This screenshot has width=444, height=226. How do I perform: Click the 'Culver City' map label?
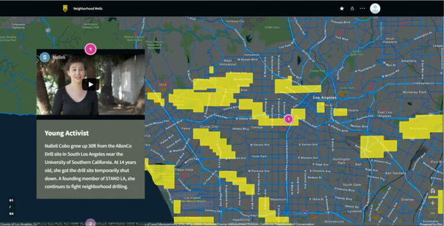pyautogui.click(x=209, y=127)
